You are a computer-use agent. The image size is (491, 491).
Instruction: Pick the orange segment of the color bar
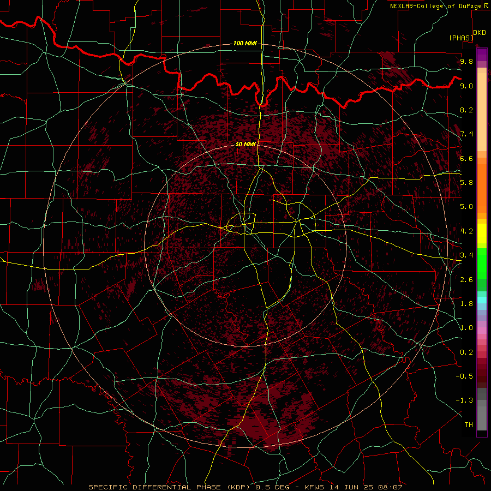pos(482,188)
